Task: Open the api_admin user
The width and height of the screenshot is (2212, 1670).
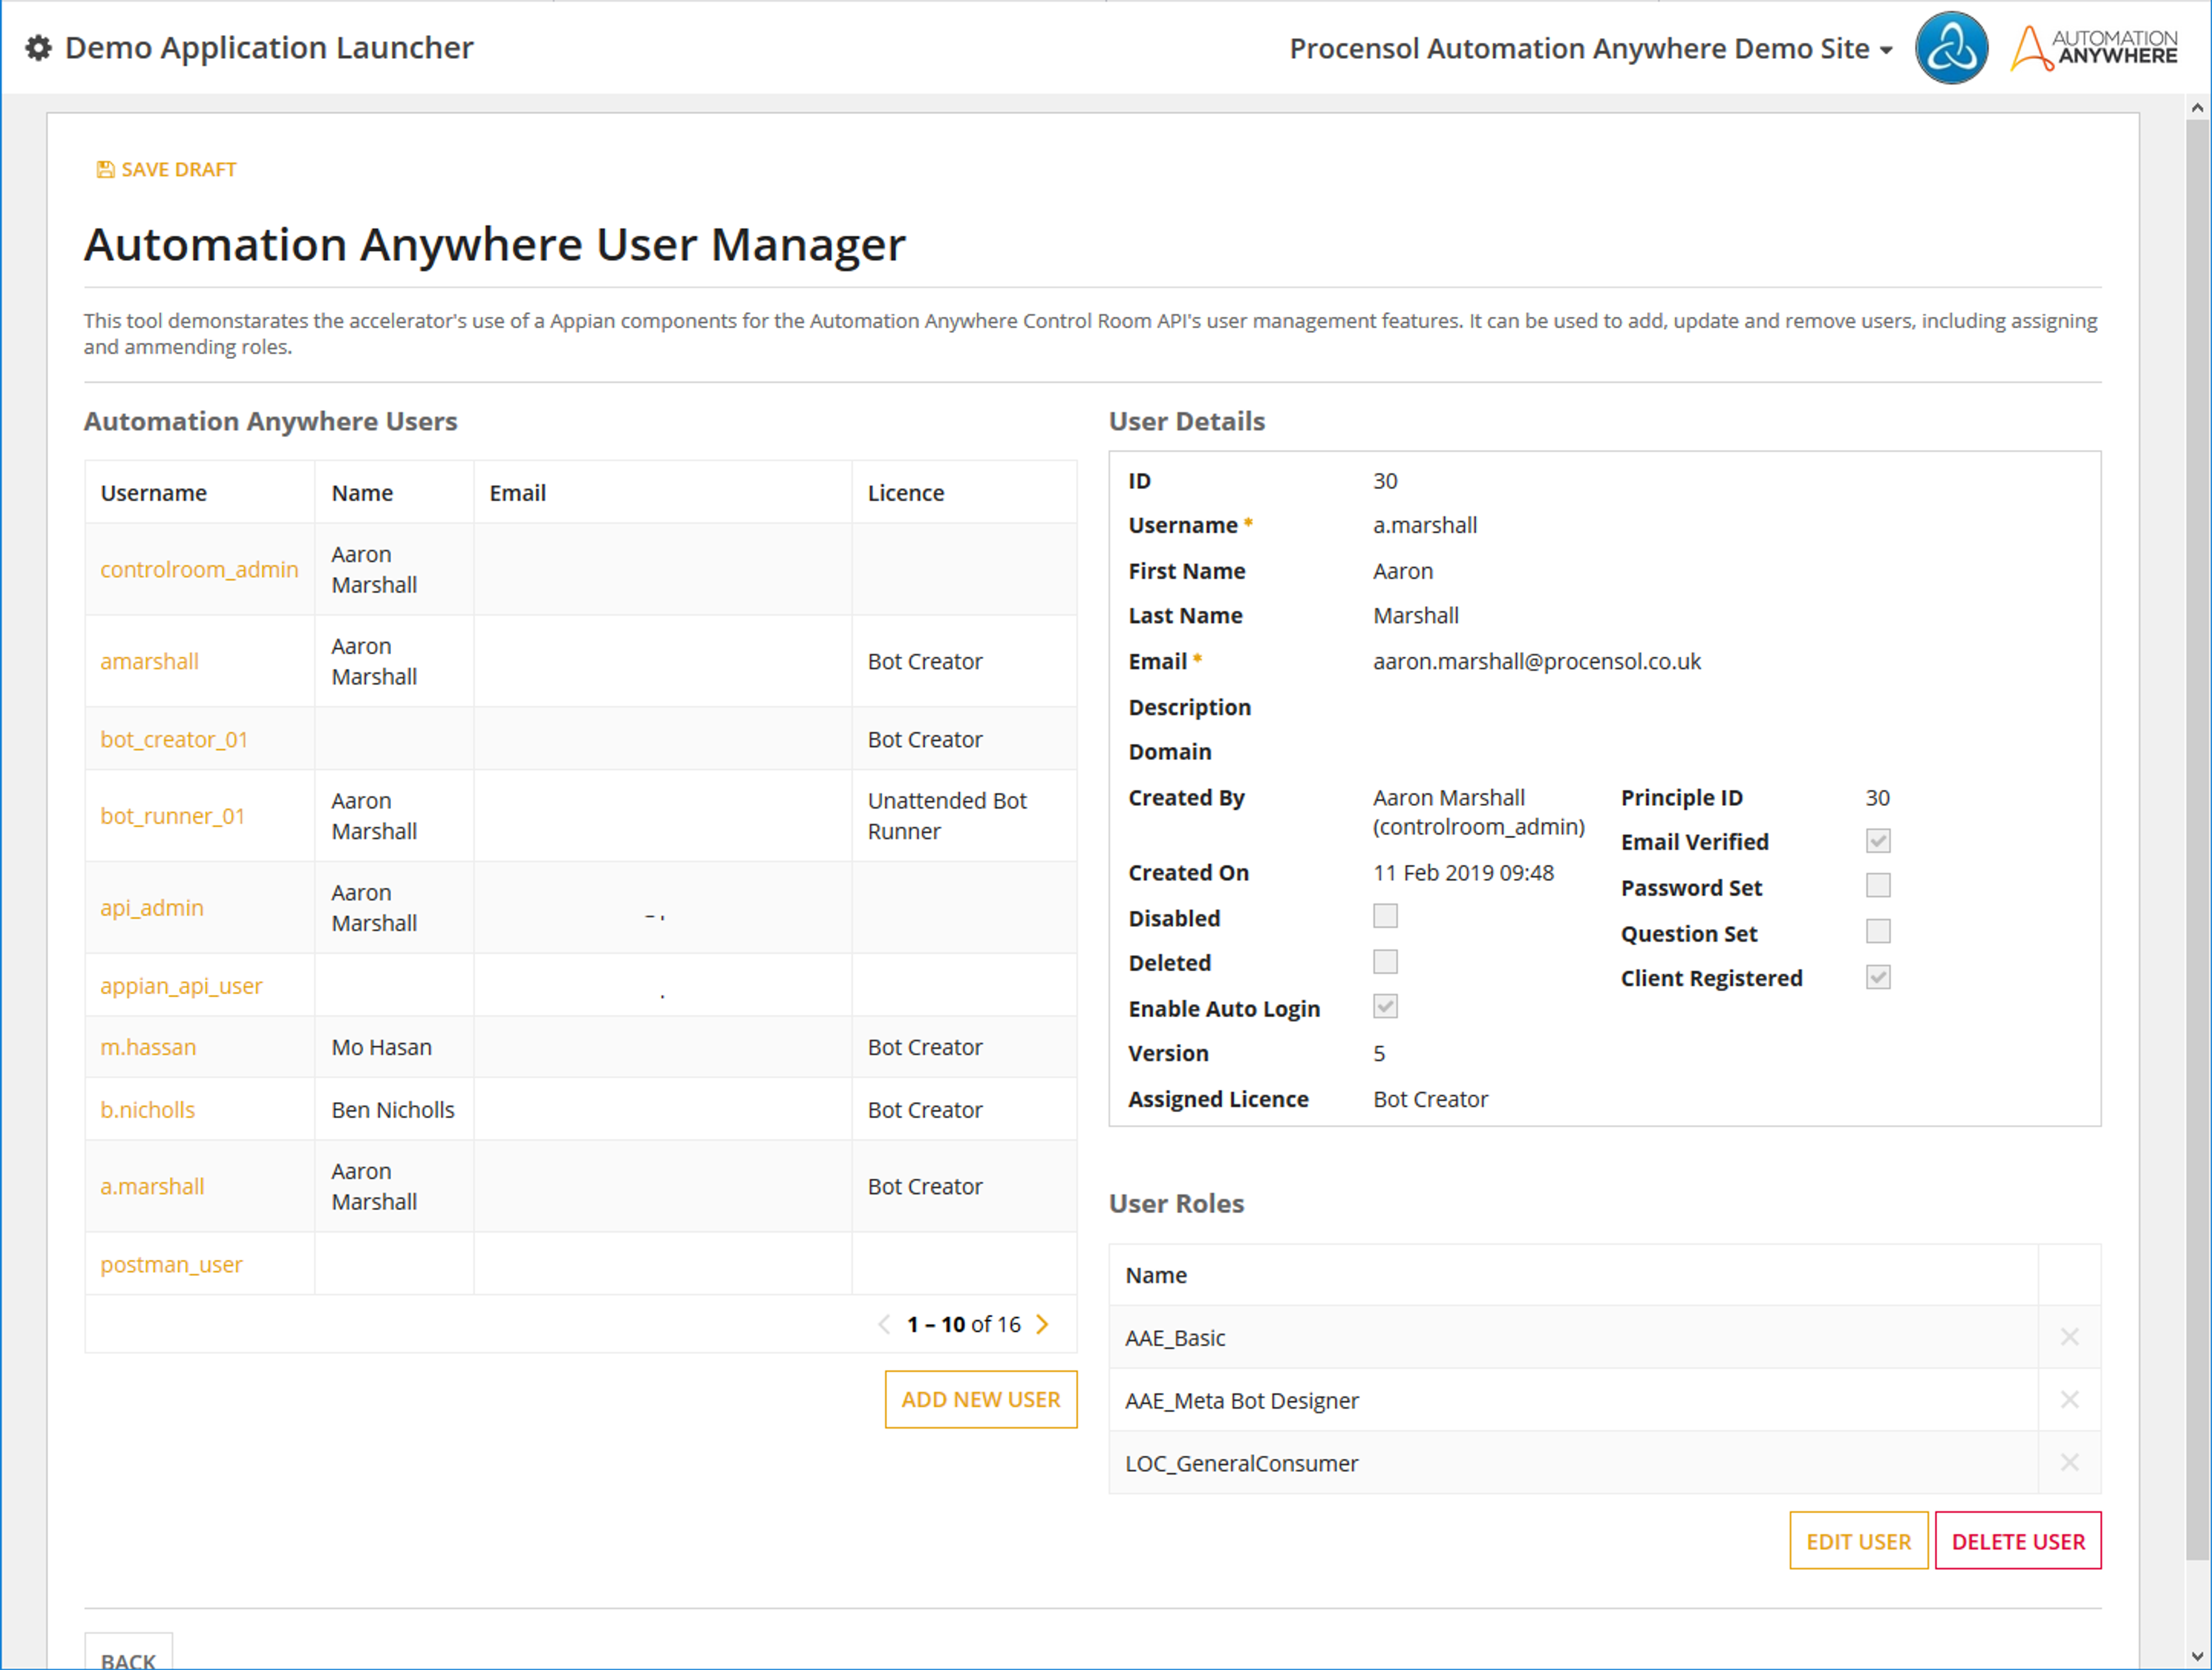Action: pyautogui.click(x=152, y=908)
